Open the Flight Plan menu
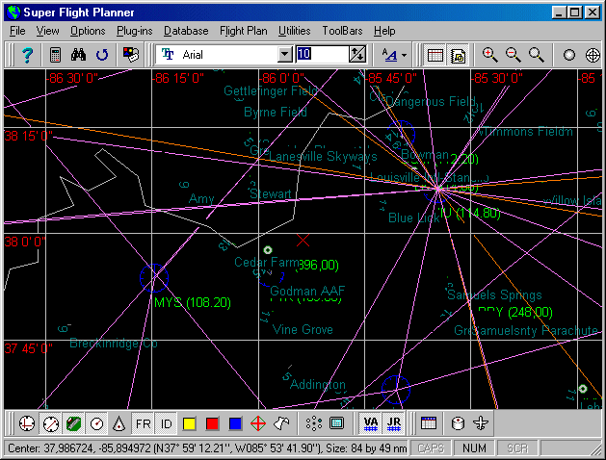The image size is (606, 460). pos(243,31)
